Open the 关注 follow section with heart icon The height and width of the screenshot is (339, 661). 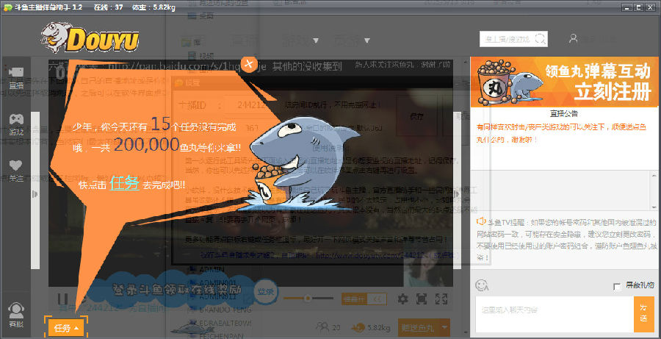point(16,171)
